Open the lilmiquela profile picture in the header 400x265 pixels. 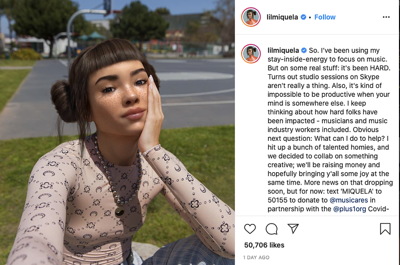point(251,17)
